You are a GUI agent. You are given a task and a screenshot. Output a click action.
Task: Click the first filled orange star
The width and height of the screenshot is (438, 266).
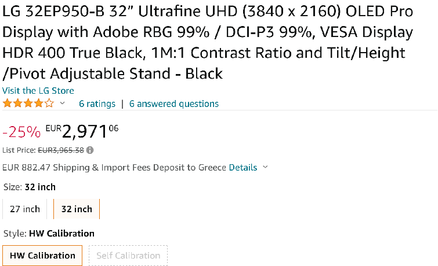8,104
